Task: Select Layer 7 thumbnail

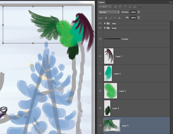Action: click(109, 56)
